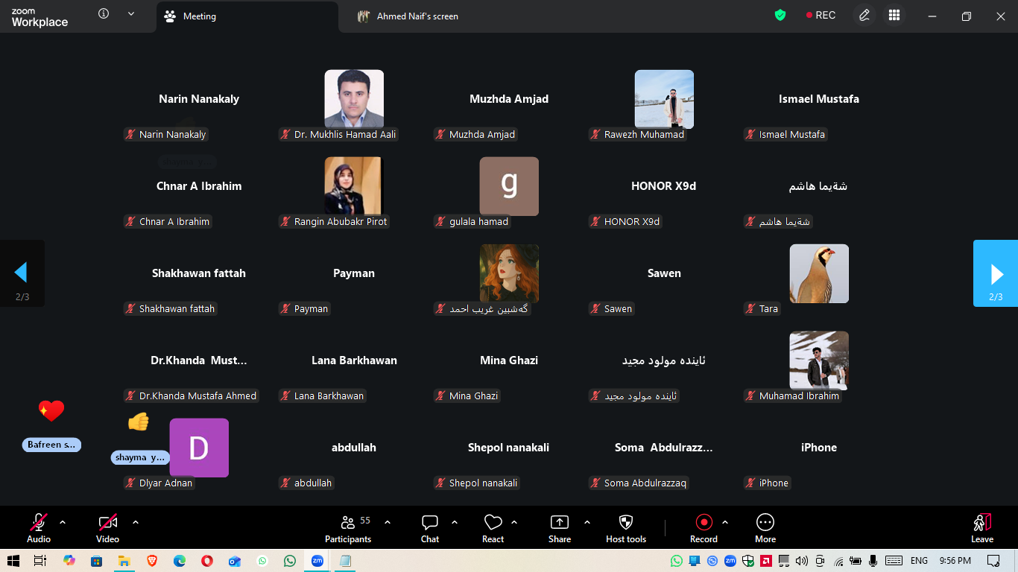1018x572 pixels.
Task: Open the apps grid icon
Action: [894, 16]
